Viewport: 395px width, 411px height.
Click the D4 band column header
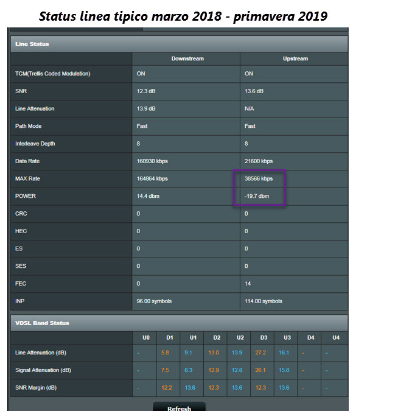310,338
